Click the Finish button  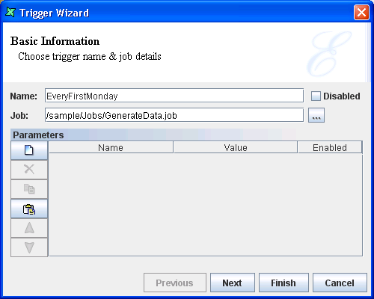(x=283, y=283)
